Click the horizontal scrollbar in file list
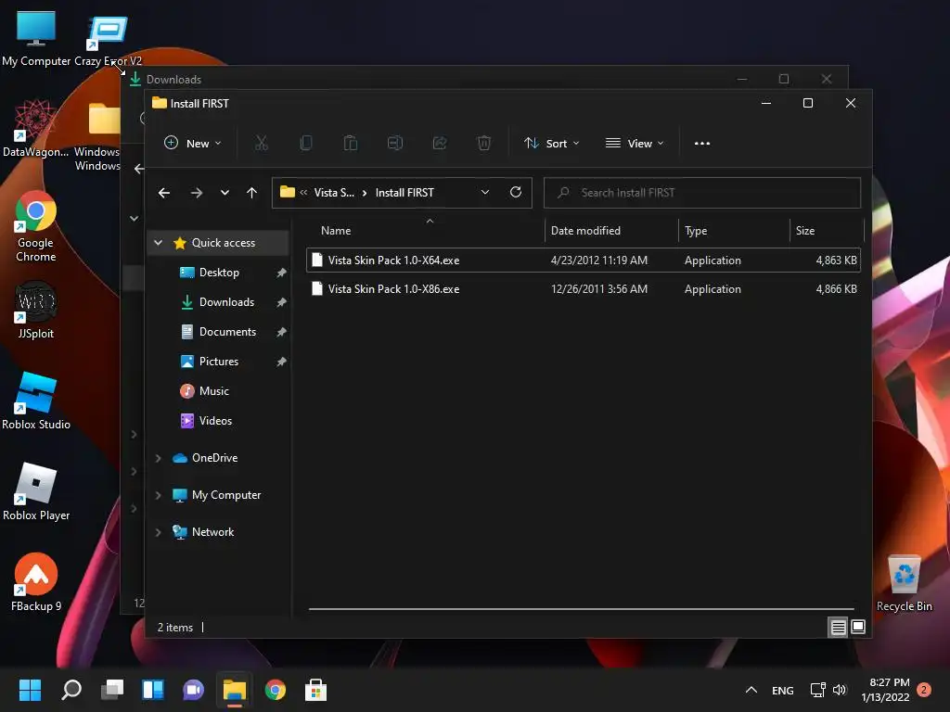Image resolution: width=950 pixels, height=712 pixels. [x=581, y=609]
